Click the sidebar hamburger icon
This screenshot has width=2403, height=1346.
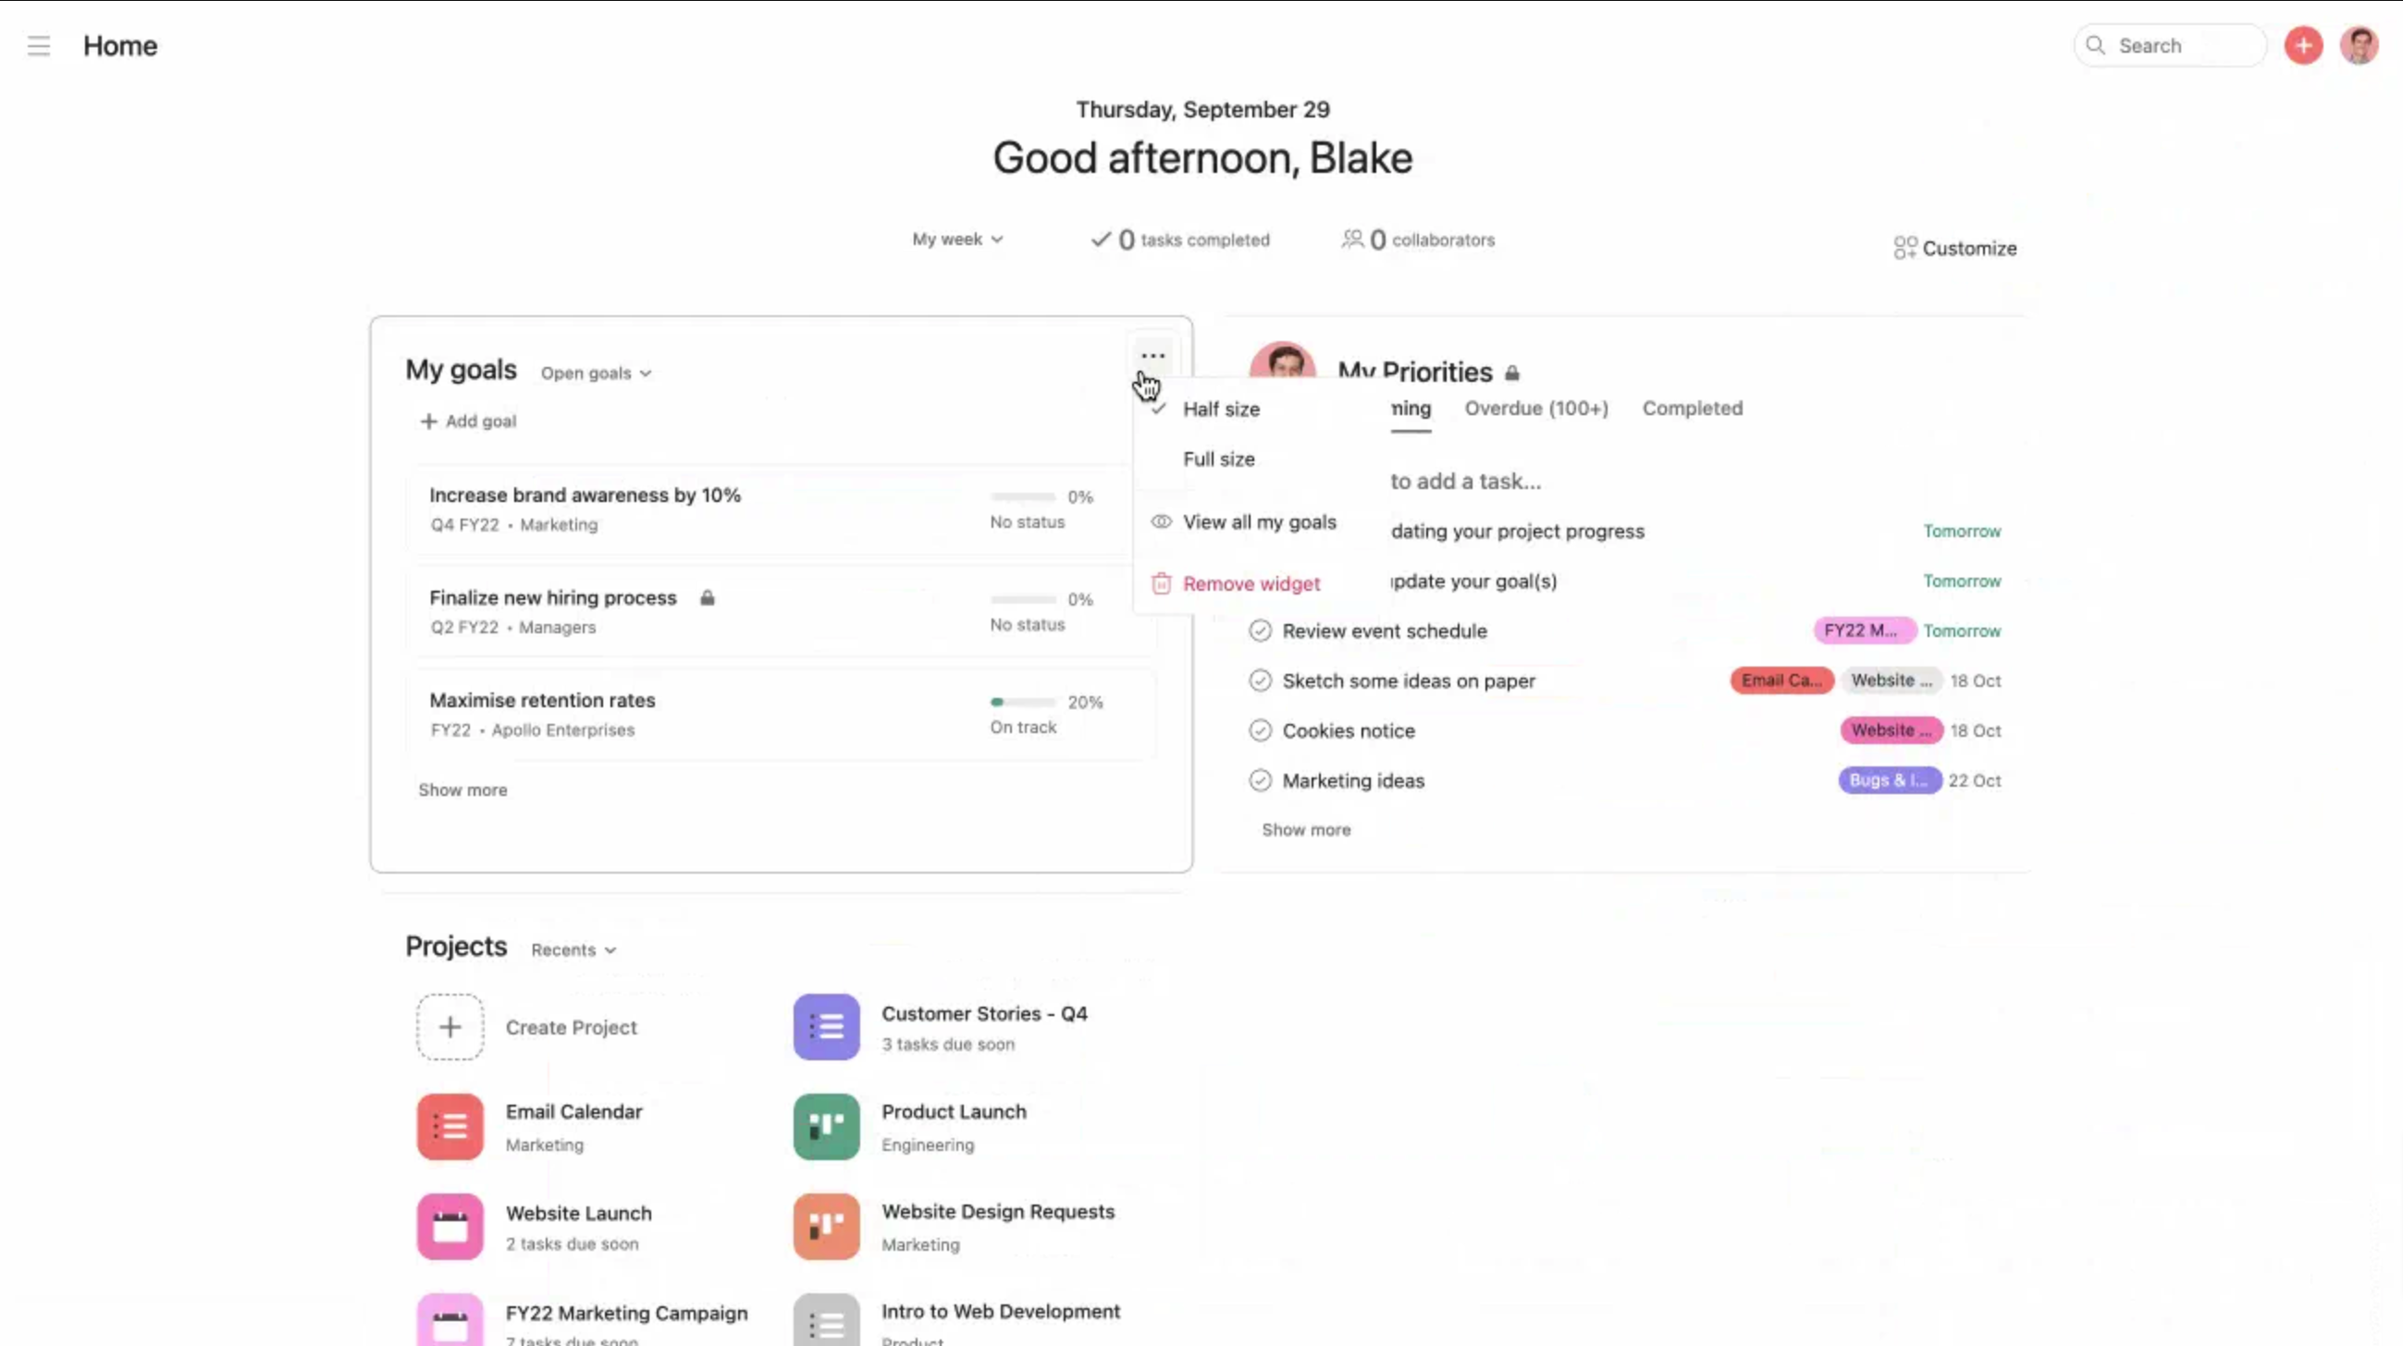(x=39, y=44)
